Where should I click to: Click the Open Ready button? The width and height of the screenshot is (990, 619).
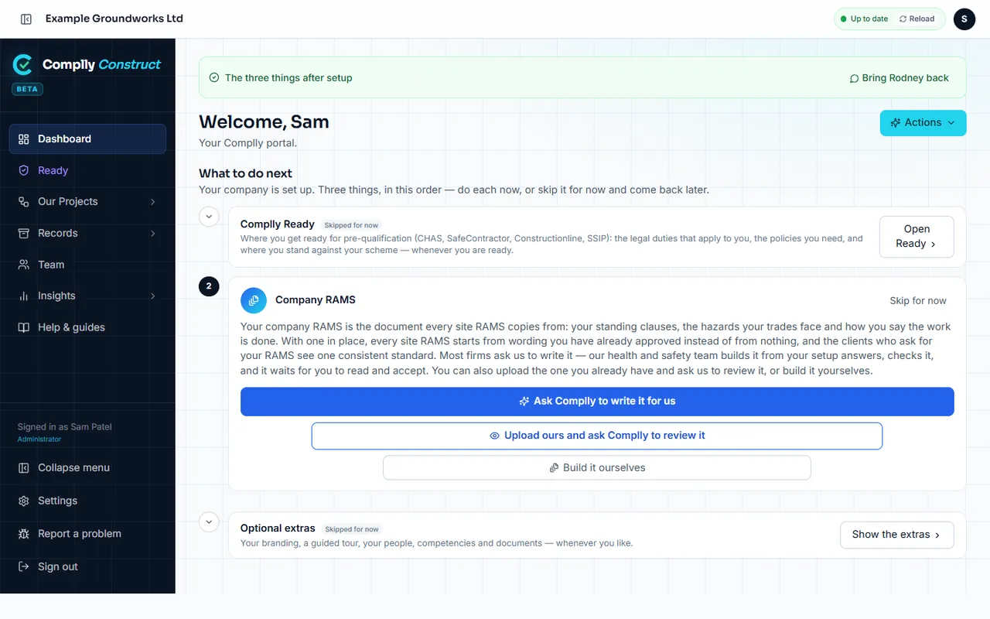click(x=917, y=236)
